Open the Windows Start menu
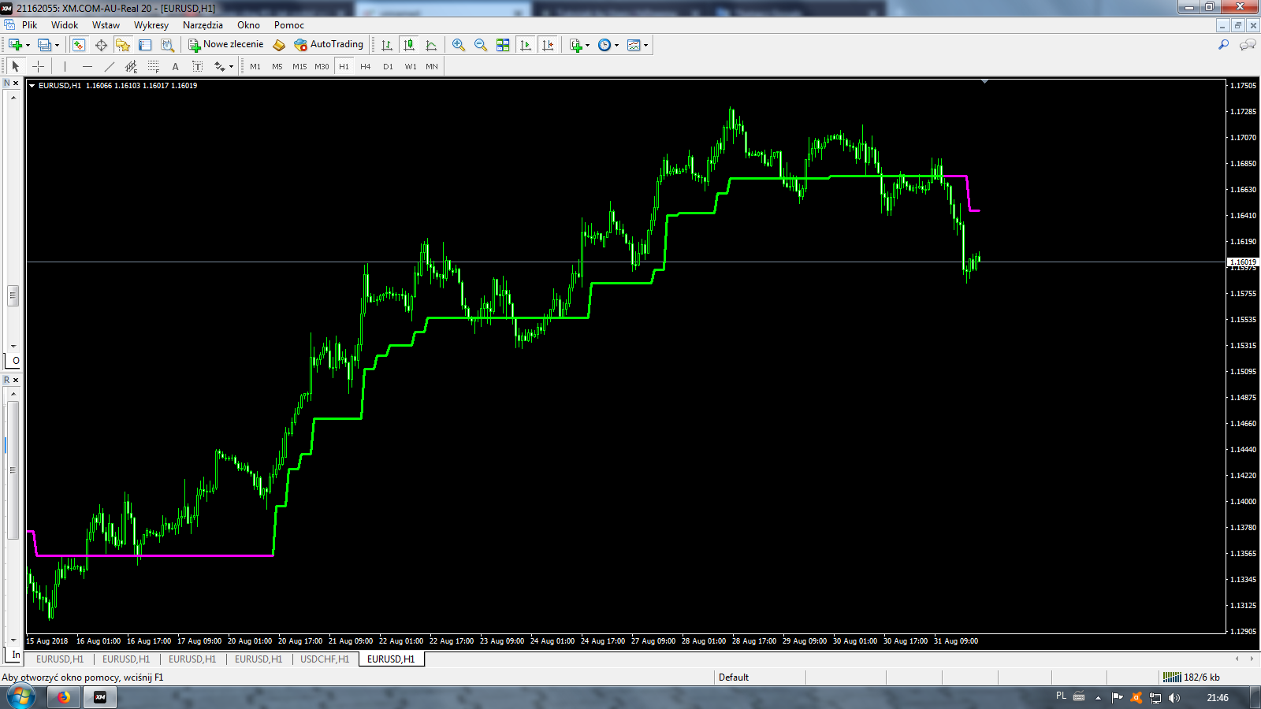Viewport: 1261px width, 709px height. (21, 697)
